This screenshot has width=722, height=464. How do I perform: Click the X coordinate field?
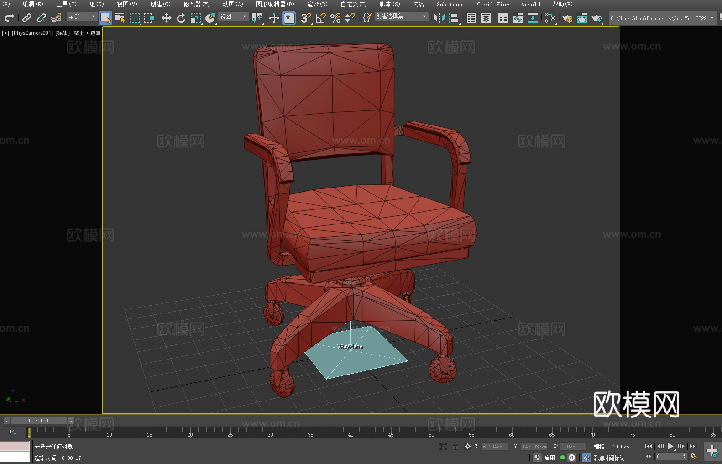click(495, 447)
